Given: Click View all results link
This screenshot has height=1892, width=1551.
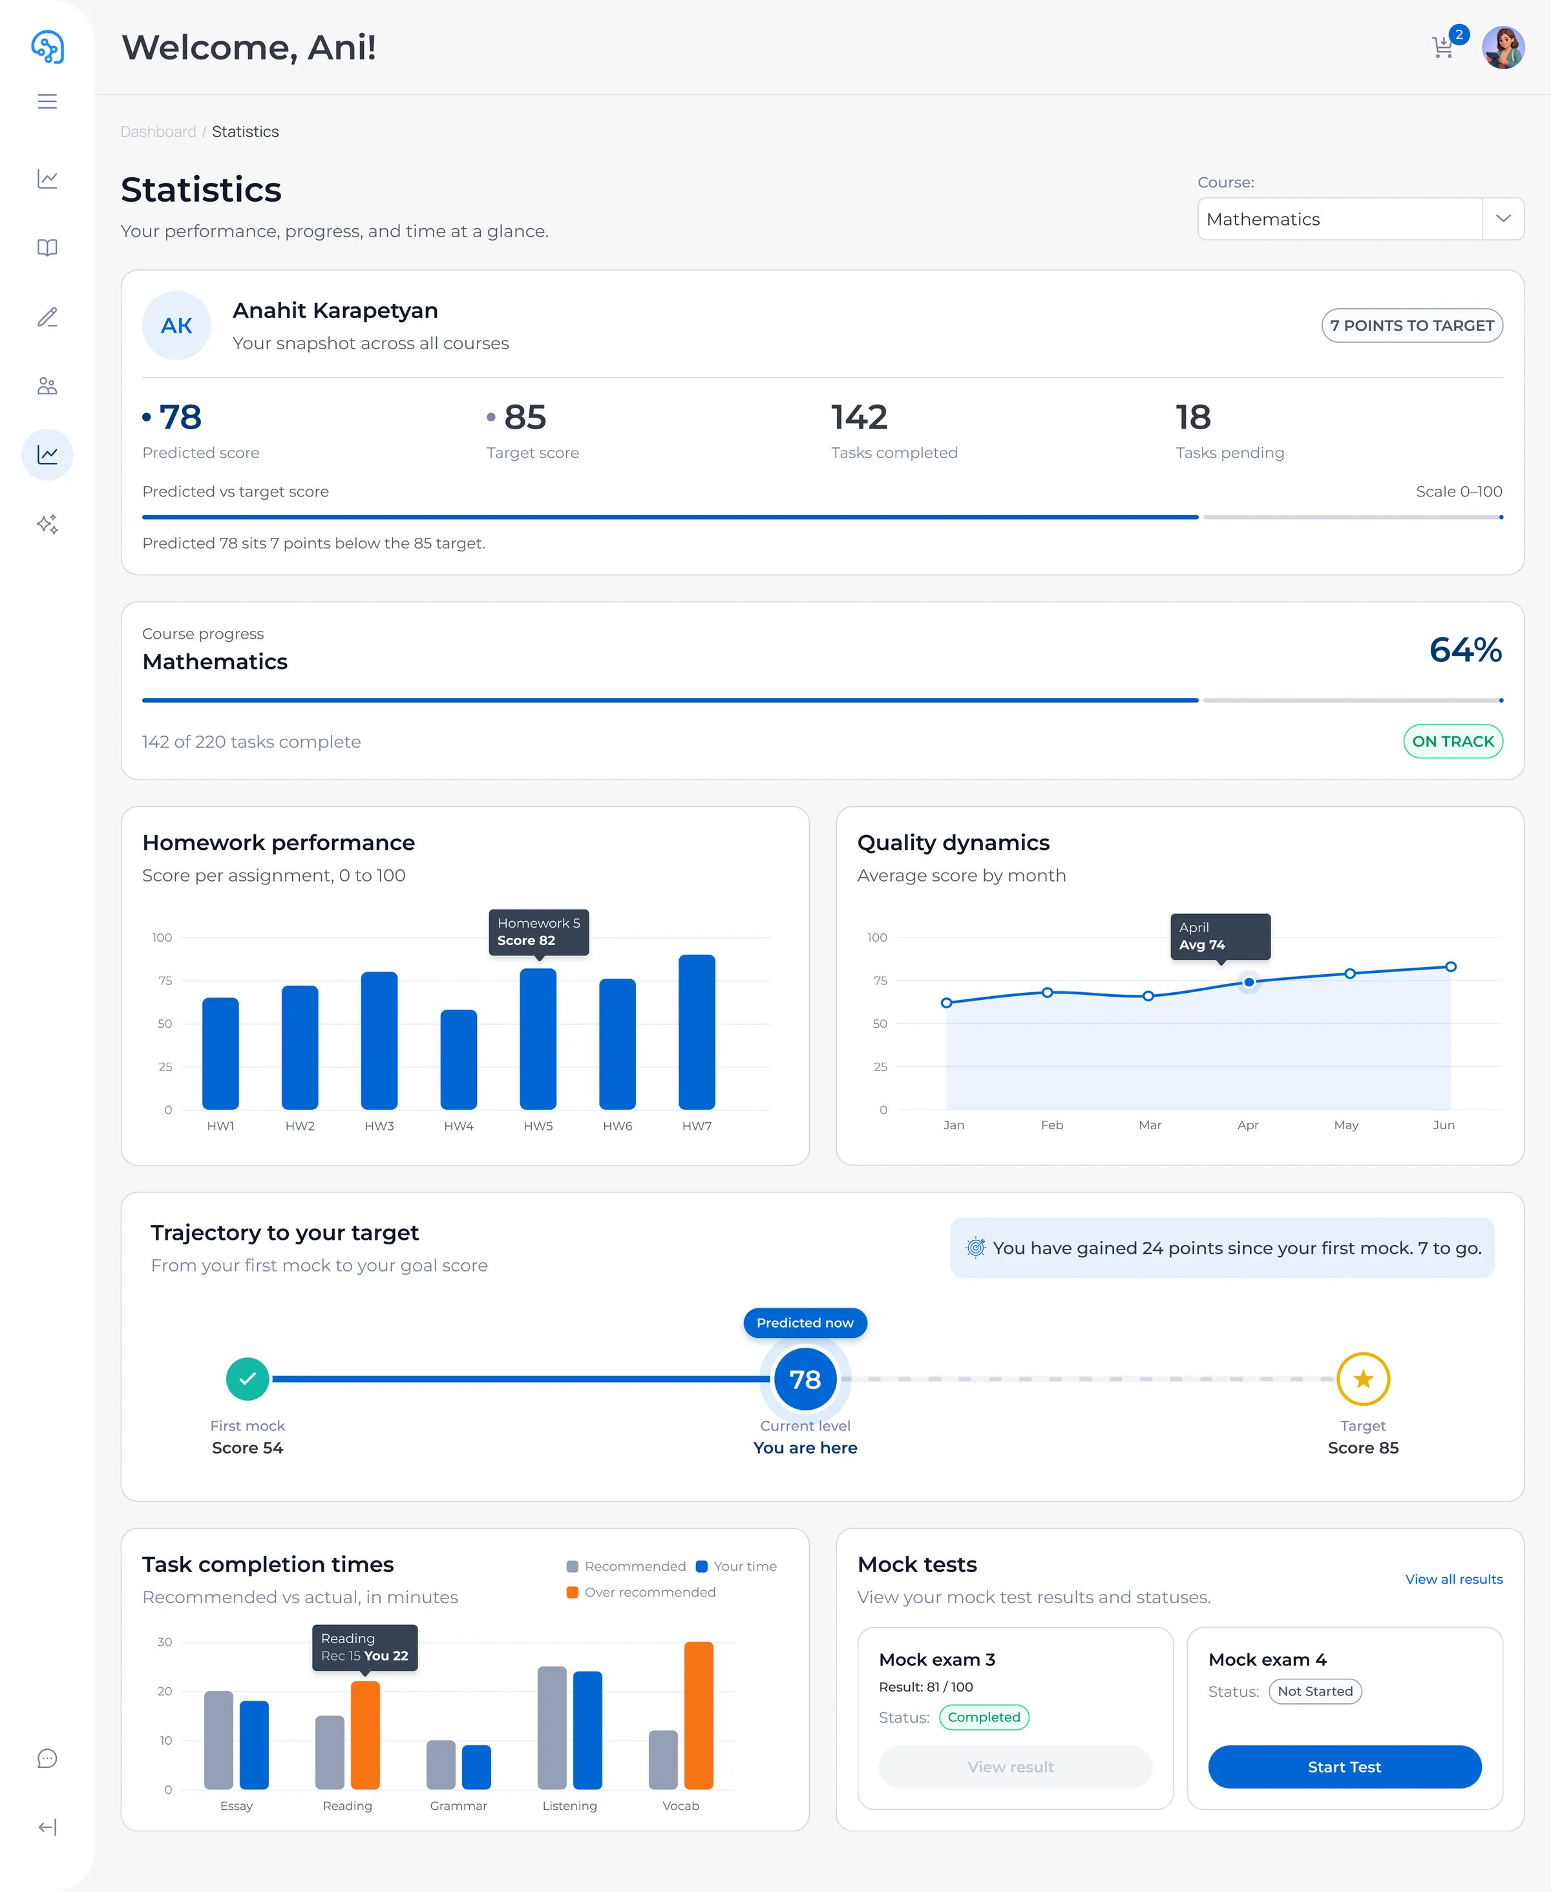Looking at the screenshot, I should point(1453,1579).
